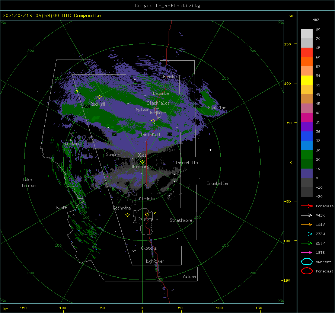Click the Innisfail label

150,135
